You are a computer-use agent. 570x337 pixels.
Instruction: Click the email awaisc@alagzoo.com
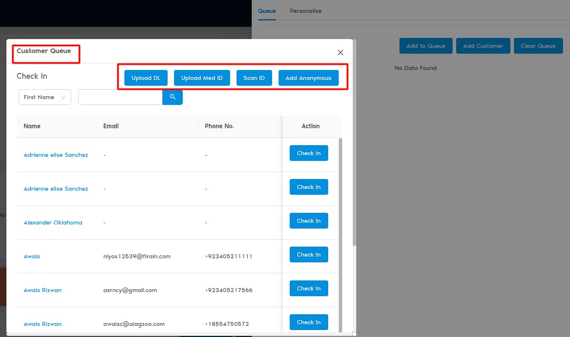click(x=134, y=324)
